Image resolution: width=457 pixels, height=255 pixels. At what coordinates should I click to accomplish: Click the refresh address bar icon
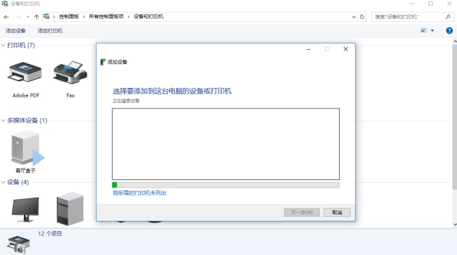pos(362,17)
